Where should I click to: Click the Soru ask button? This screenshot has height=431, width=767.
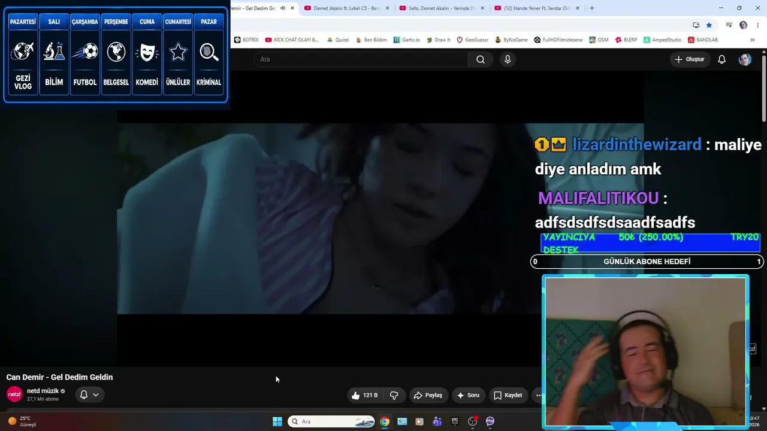pyautogui.click(x=468, y=395)
